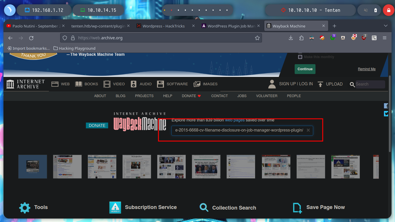395x222 pixels.
Task: Click the ABOUT nav link
Action: (x=100, y=96)
